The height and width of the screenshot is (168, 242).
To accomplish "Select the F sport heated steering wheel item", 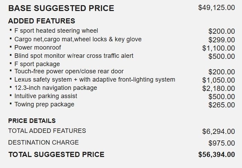I will pos(56,31).
